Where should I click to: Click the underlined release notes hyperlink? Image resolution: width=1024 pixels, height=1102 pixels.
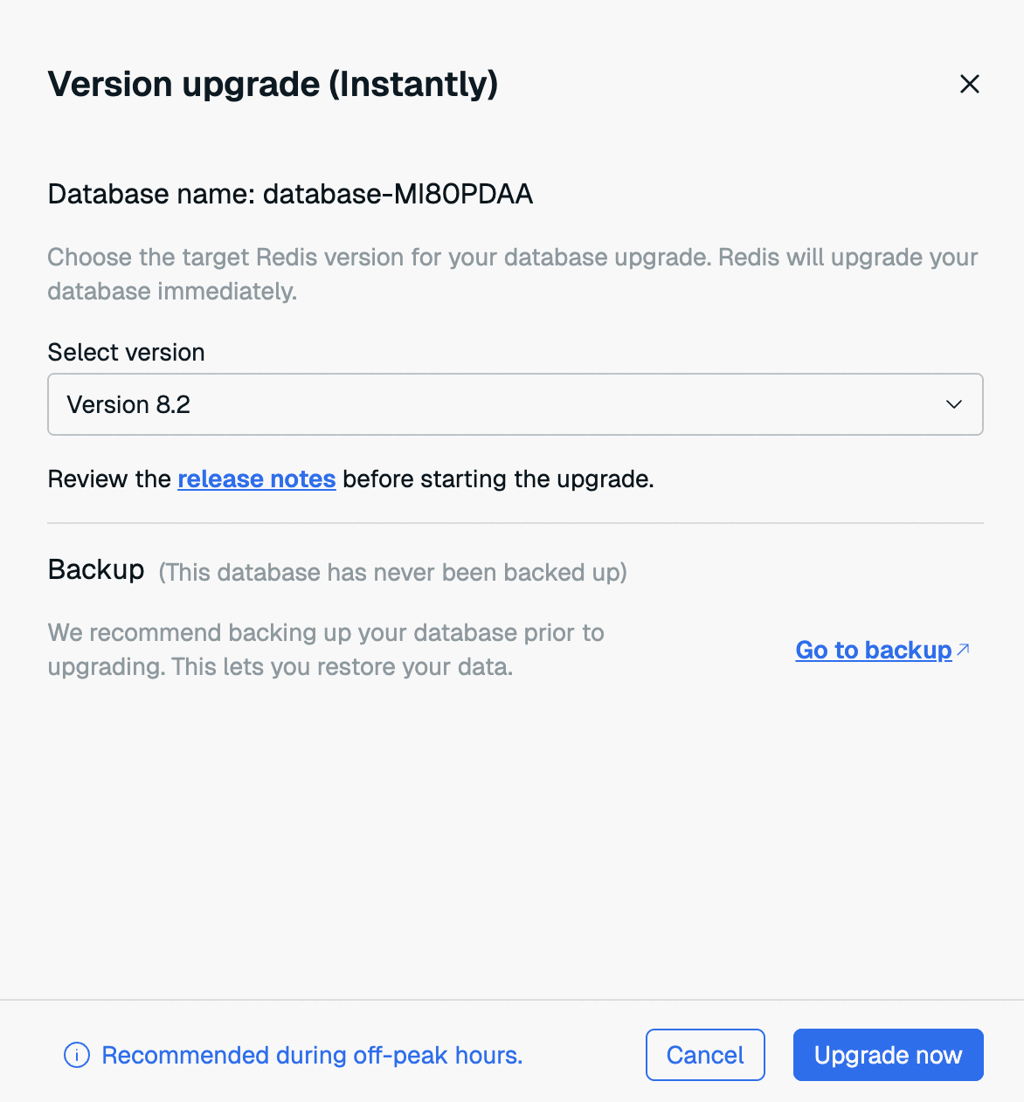pyautogui.click(x=256, y=479)
